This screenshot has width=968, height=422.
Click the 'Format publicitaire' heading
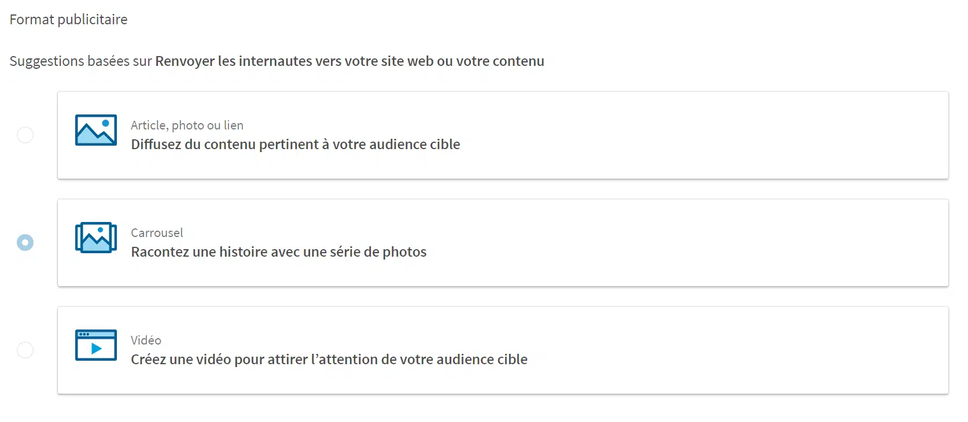(68, 20)
